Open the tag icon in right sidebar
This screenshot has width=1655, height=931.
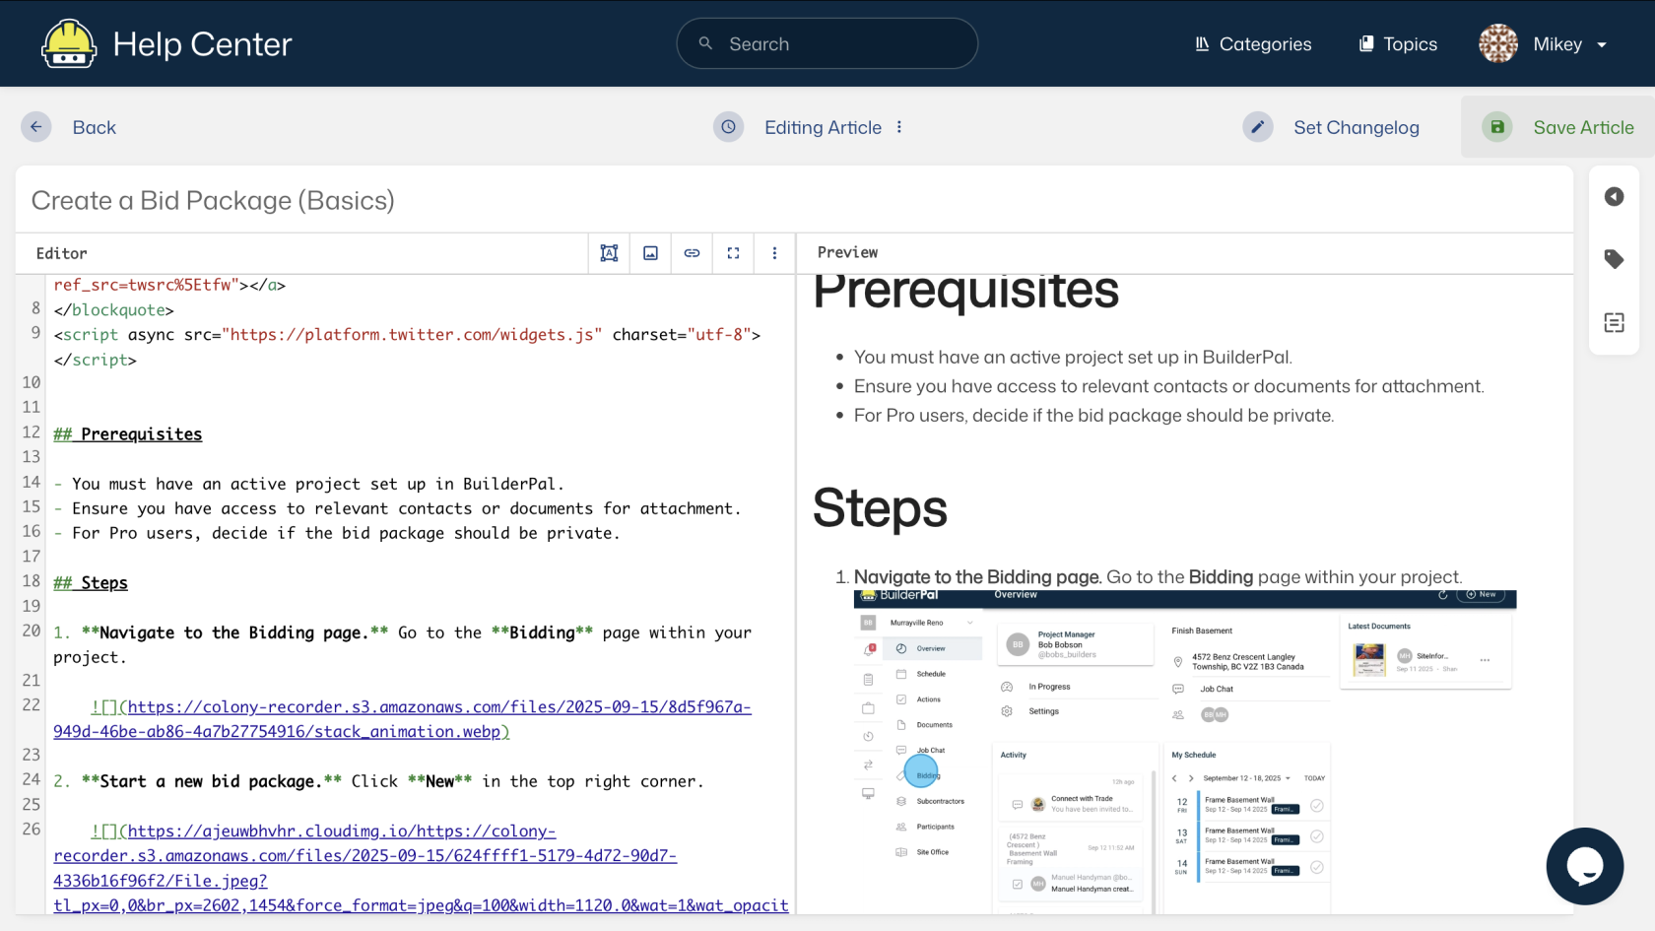[x=1614, y=259]
